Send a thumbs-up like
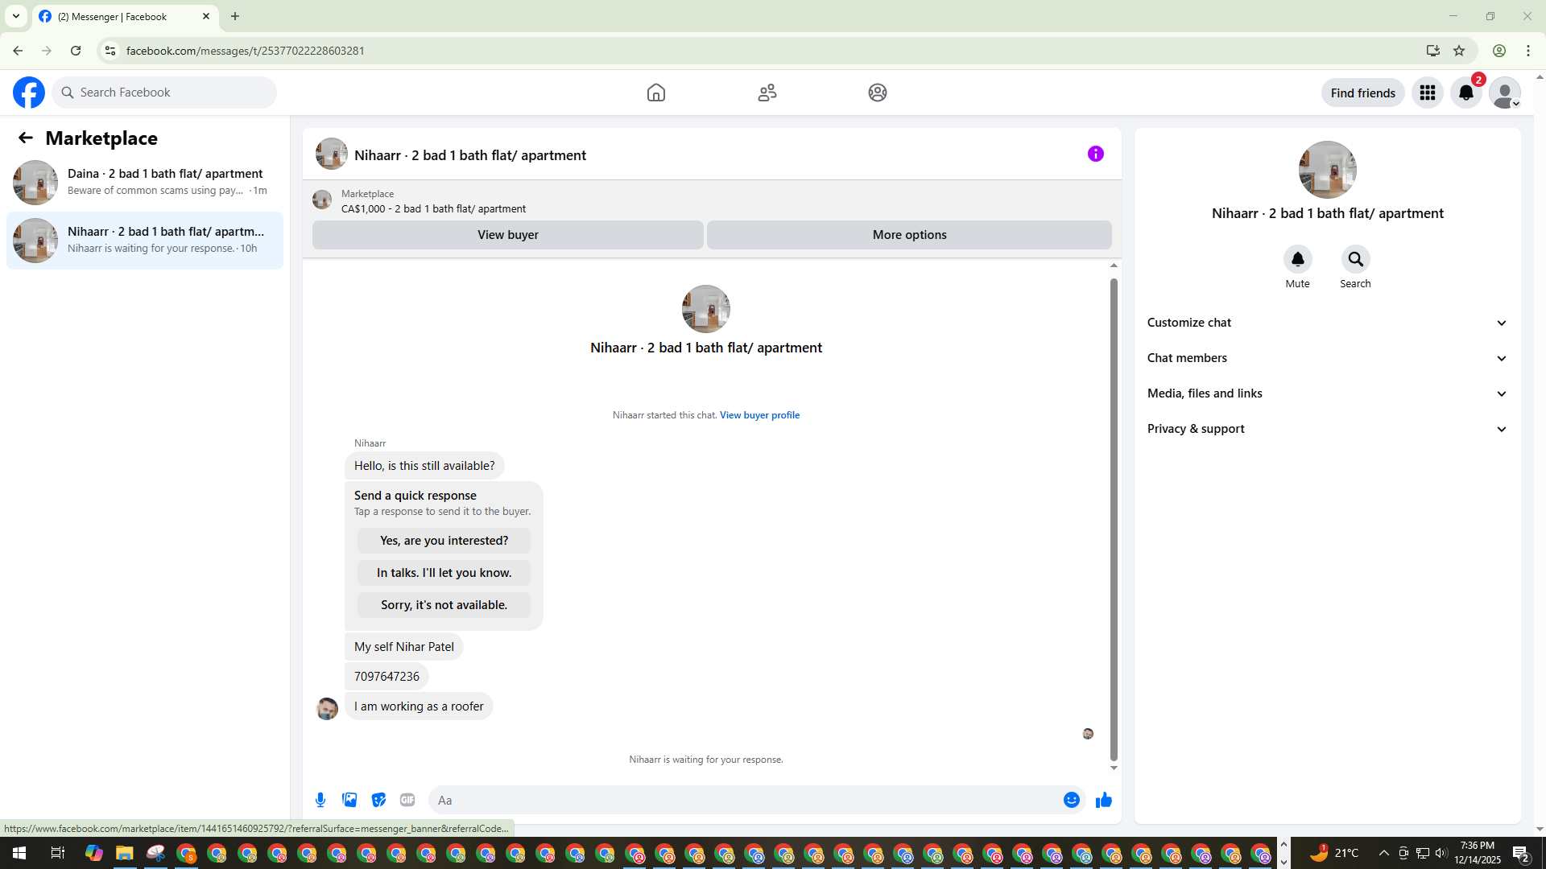Image resolution: width=1546 pixels, height=869 pixels. tap(1103, 800)
